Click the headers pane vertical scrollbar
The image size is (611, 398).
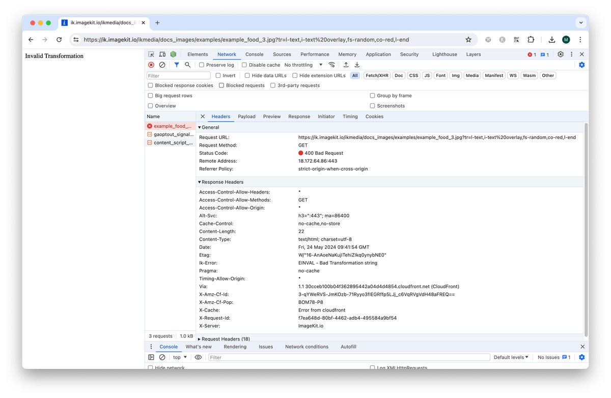coord(586,229)
